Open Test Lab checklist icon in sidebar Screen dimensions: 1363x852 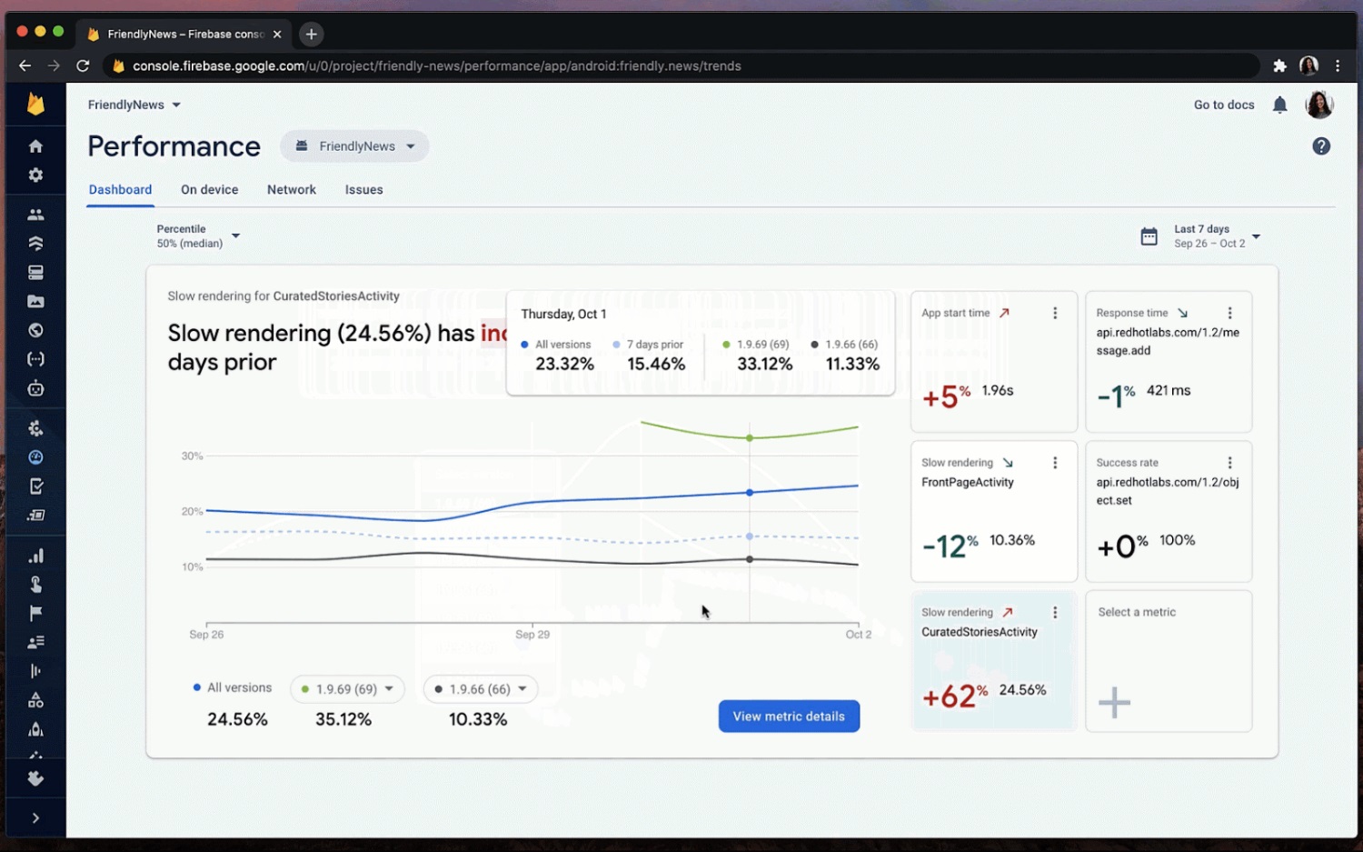pyautogui.click(x=35, y=486)
